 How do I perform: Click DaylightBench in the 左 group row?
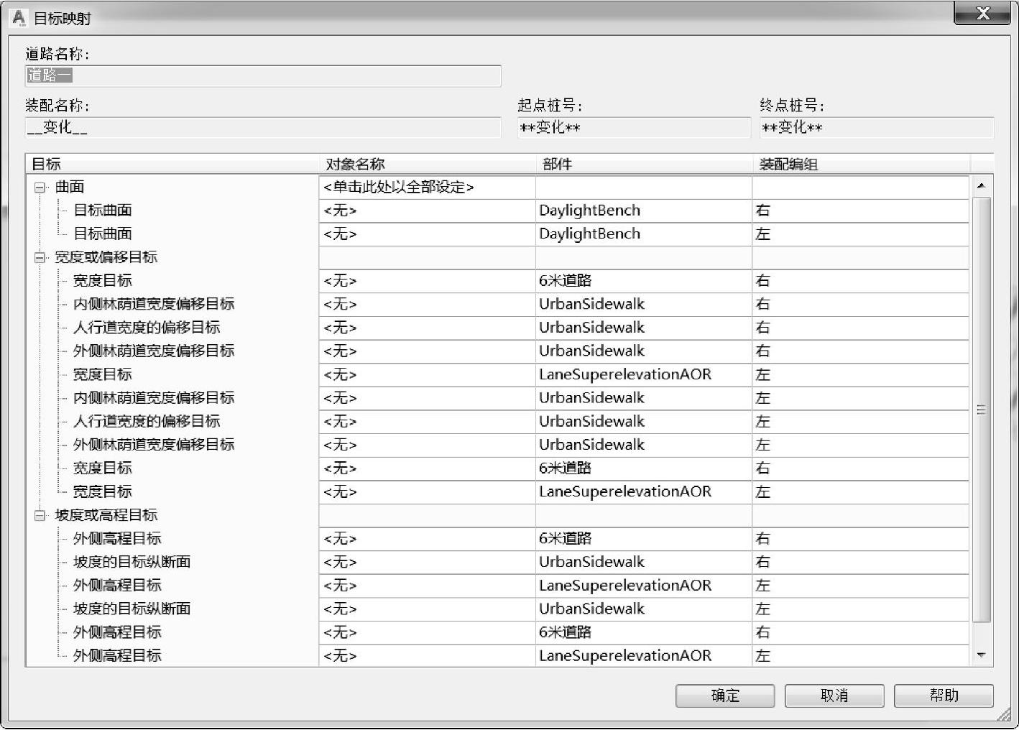[589, 234]
